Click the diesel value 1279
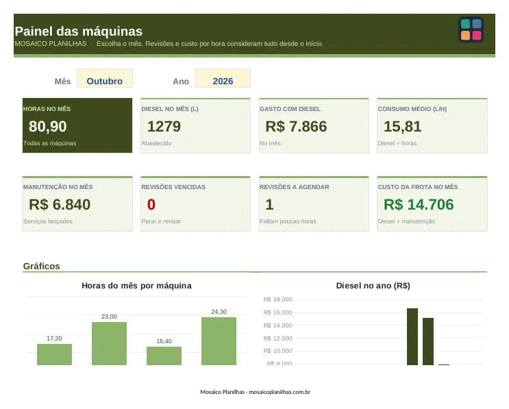The width and height of the screenshot is (509, 409). click(164, 126)
